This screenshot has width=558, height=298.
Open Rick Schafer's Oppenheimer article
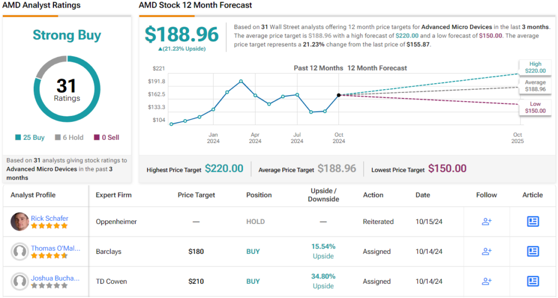point(532,221)
